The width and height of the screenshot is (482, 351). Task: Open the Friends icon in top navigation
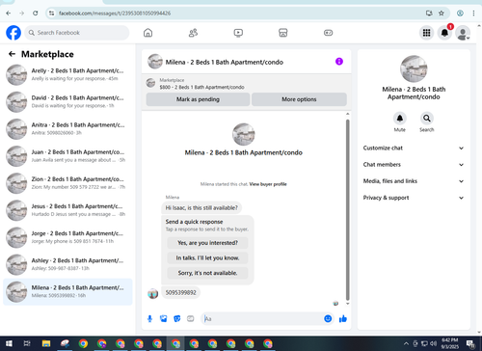click(x=193, y=33)
